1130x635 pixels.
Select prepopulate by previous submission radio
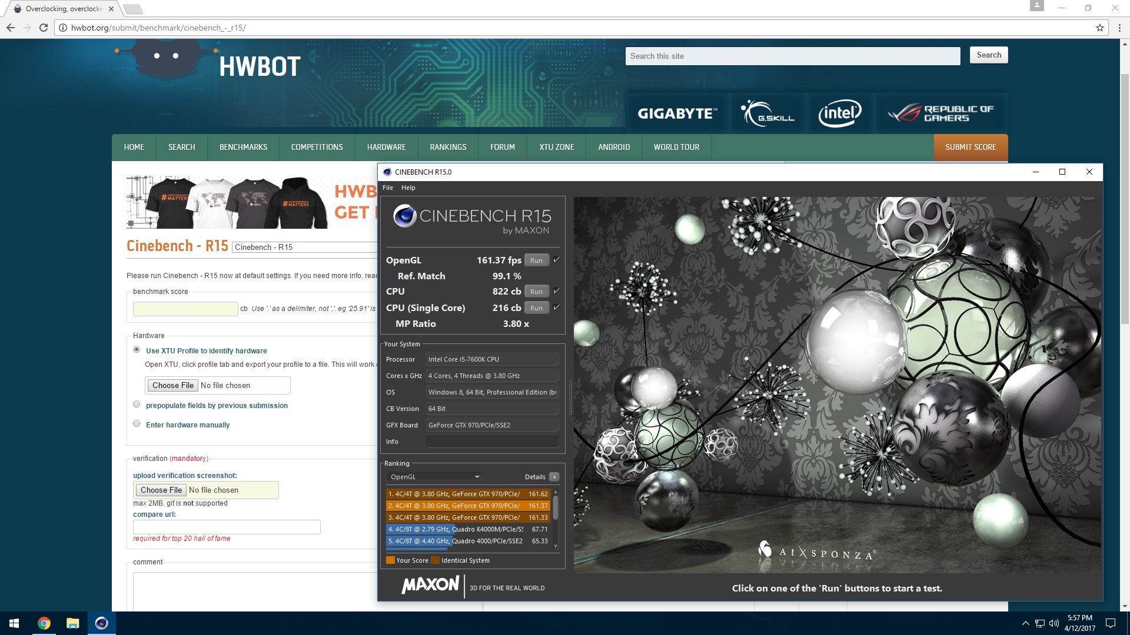137,405
